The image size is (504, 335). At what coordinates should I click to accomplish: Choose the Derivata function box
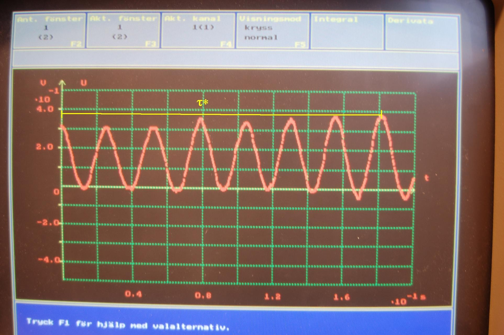coord(422,32)
